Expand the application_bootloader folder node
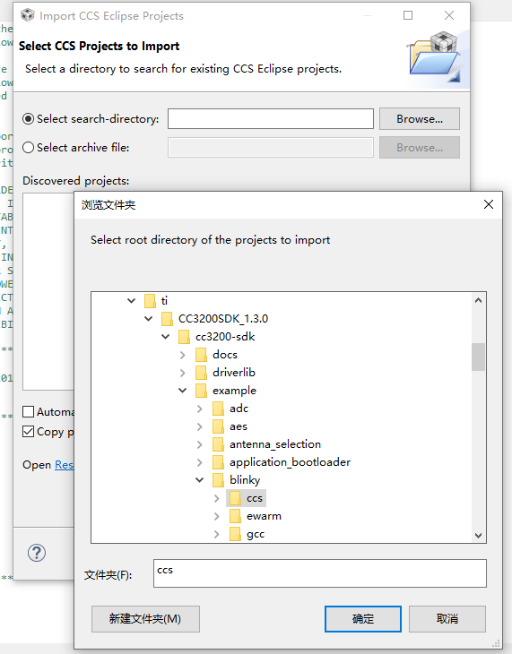This screenshot has height=654, width=512. click(x=200, y=462)
